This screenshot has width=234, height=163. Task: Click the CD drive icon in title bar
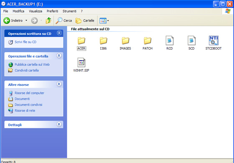pyautogui.click(x=3, y=4)
